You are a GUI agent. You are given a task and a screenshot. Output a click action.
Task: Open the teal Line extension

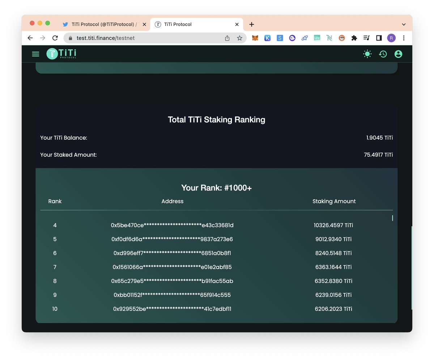[x=317, y=38]
